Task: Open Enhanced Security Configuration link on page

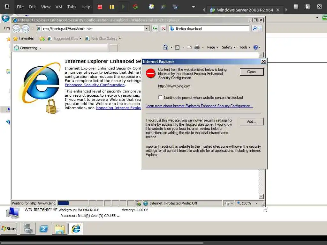Action: coord(95,85)
